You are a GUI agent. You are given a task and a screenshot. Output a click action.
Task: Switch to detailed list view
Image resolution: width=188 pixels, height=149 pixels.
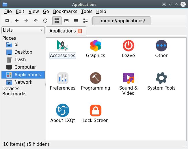coord(85,21)
